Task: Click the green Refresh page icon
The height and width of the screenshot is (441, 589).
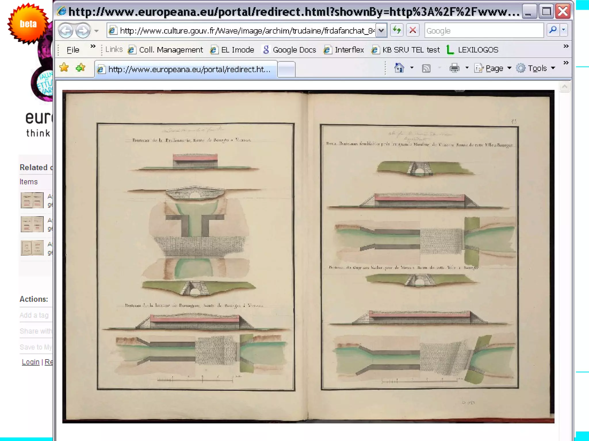Action: tap(397, 30)
